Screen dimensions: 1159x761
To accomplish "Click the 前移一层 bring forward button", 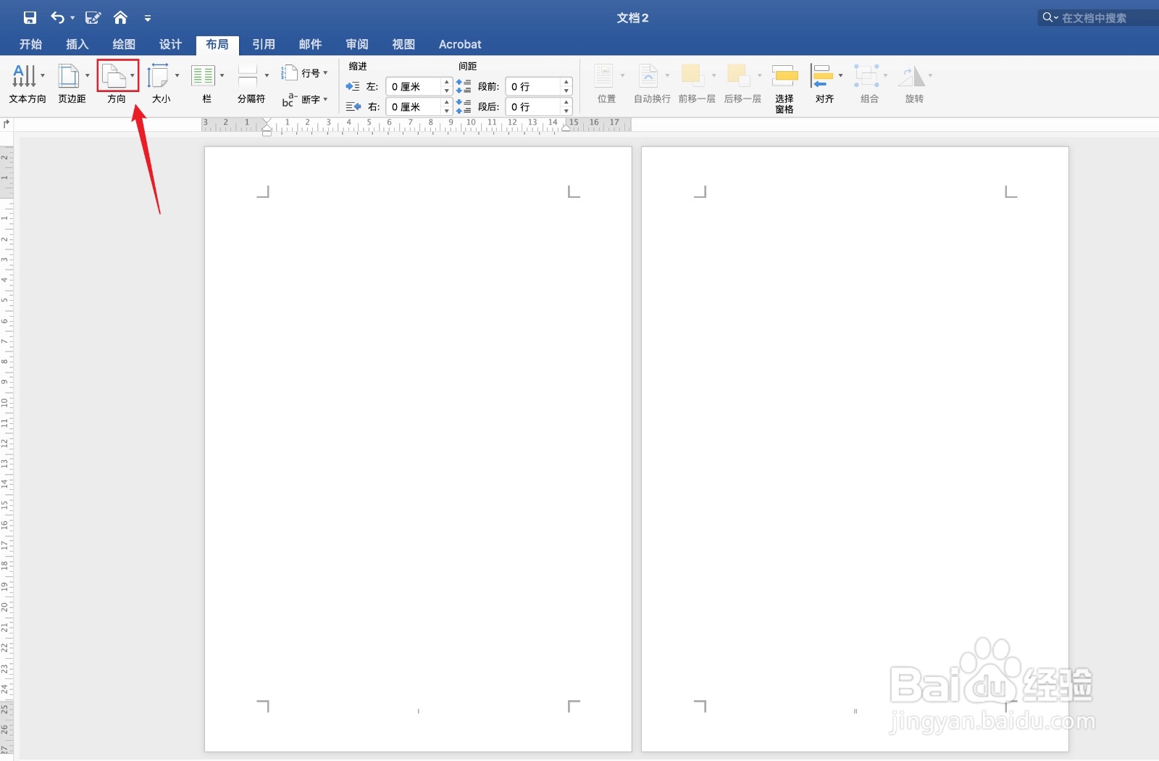I will click(x=697, y=83).
